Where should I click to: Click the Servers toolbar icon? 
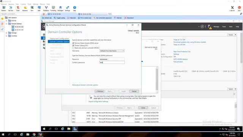[x=11, y=8]
